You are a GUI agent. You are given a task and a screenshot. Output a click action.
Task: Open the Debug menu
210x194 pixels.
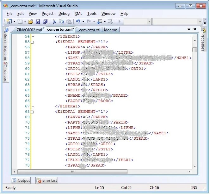64,14
